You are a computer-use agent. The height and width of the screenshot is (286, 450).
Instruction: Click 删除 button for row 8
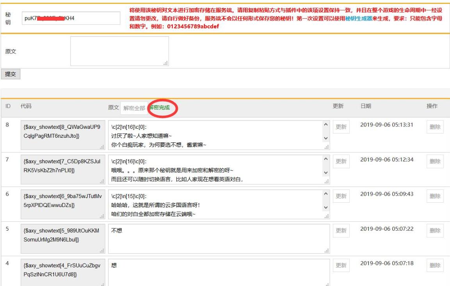click(435, 127)
